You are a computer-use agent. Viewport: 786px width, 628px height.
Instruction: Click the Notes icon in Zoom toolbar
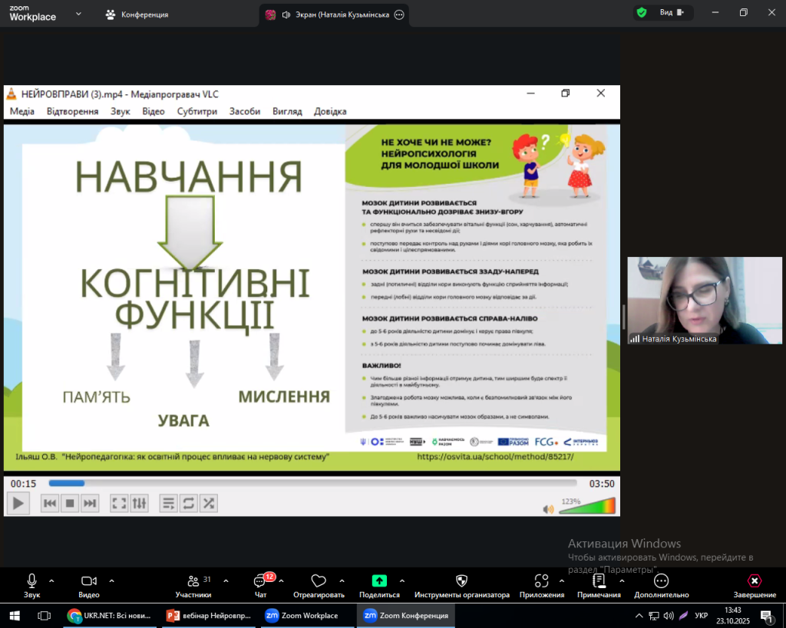coord(599,581)
